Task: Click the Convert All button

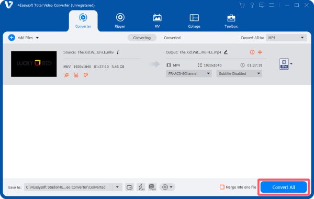Action: coord(284,187)
